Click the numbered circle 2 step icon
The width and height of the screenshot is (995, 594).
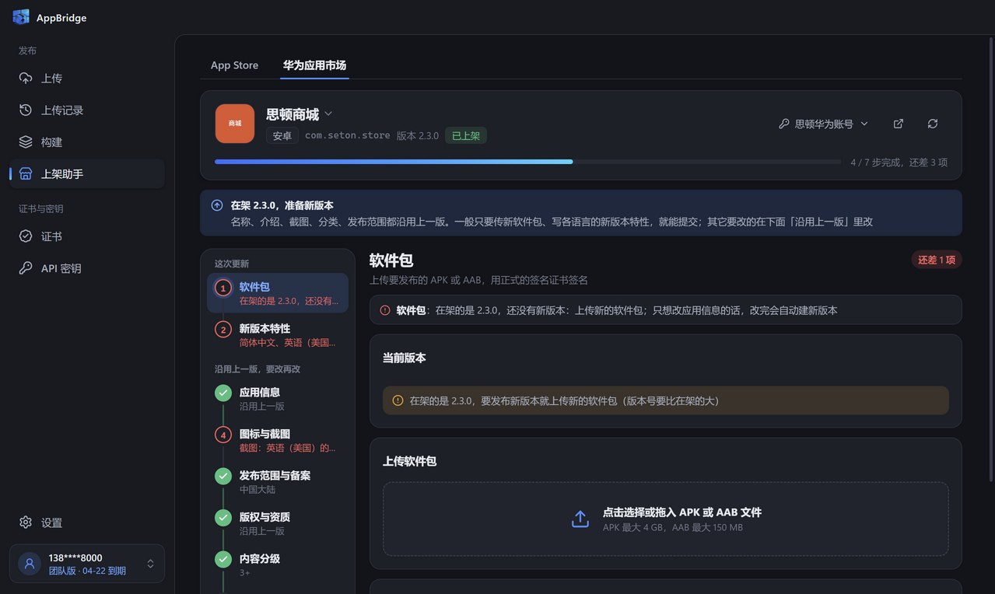coord(223,330)
